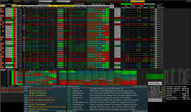This screenshot has width=191, height=112.
Task: Click the green arrow next to SL in Pips
Action: (x=165, y=90)
